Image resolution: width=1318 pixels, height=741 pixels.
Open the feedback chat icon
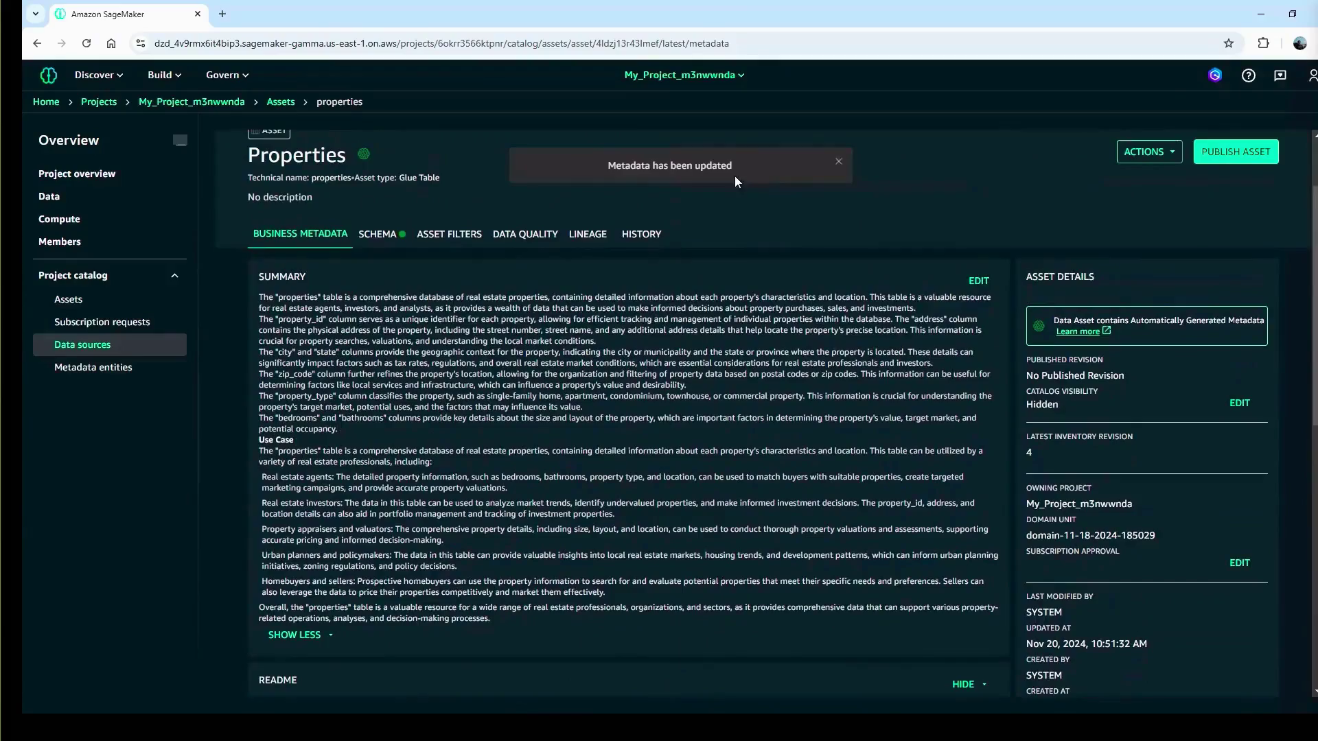[x=1280, y=75]
